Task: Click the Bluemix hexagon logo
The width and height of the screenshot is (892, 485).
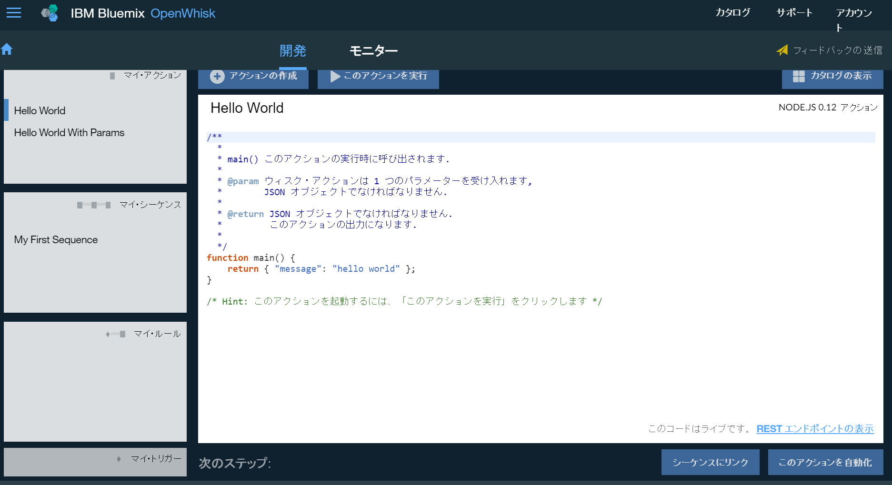Action: tap(50, 13)
